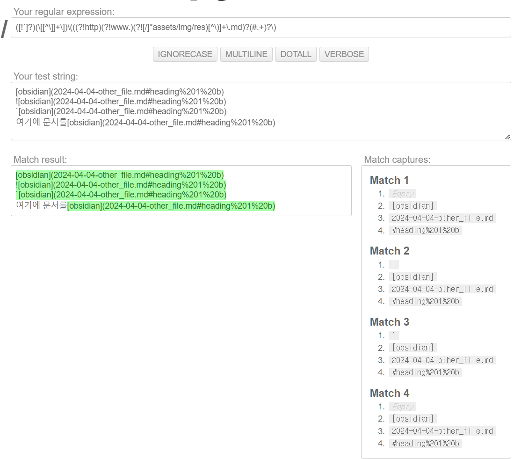This screenshot has width=514, height=459.
Task: Toggle the VERBOSE flag
Action: [344, 54]
